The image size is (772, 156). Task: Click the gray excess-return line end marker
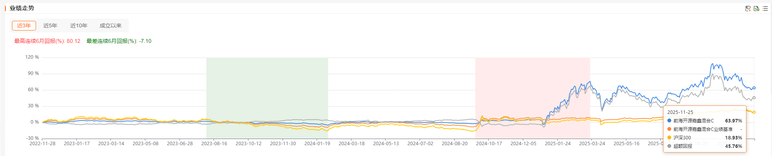click(754, 98)
